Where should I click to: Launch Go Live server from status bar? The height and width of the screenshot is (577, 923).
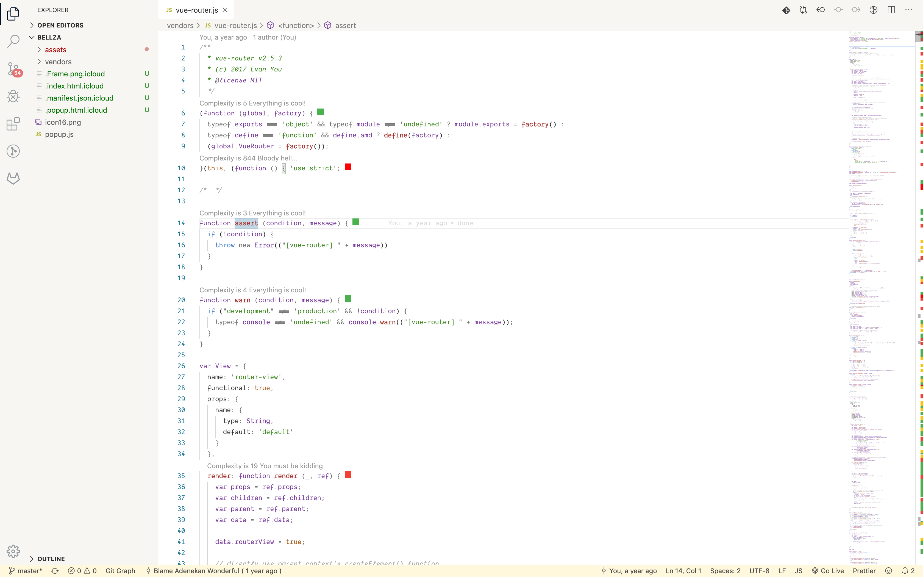point(828,571)
